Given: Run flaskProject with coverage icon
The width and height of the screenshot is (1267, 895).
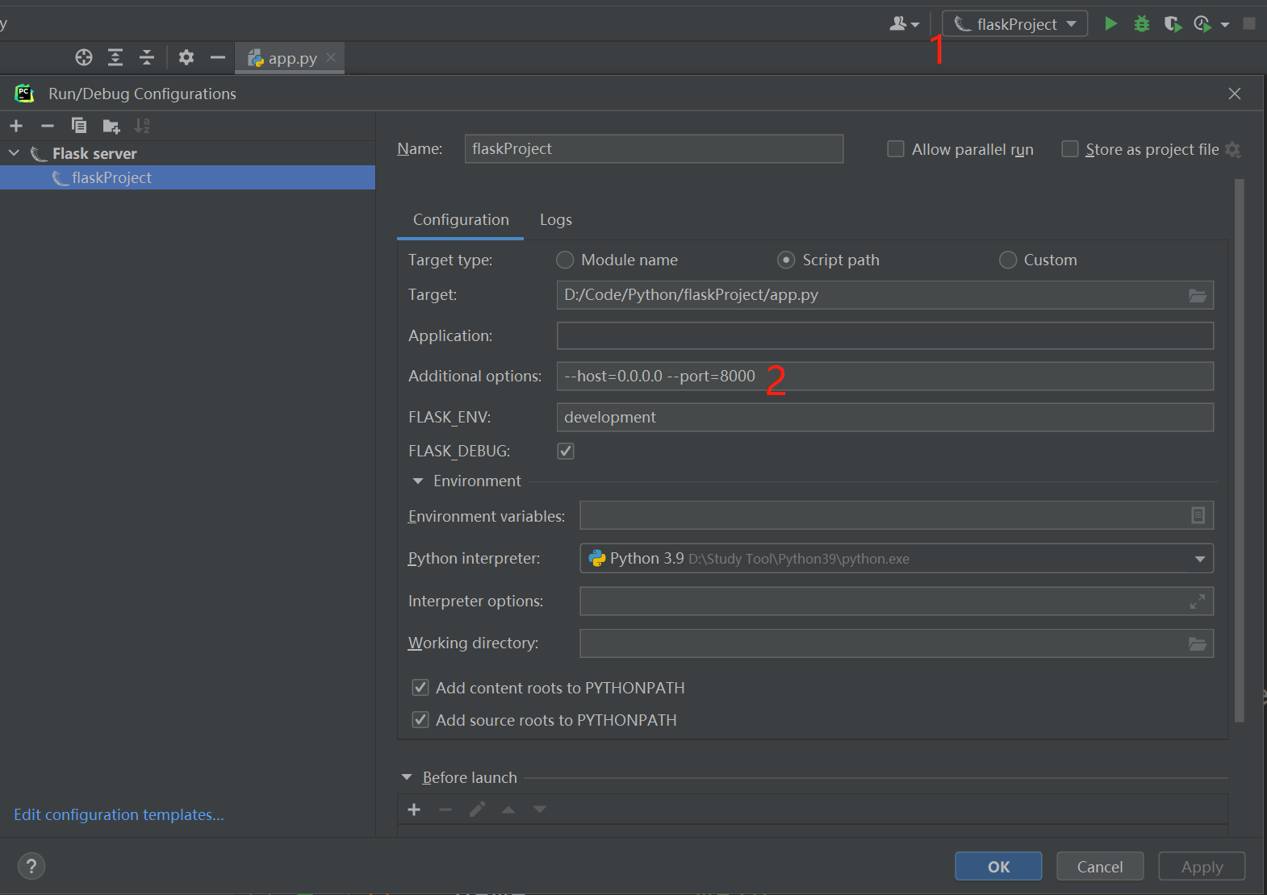Looking at the screenshot, I should [1173, 24].
